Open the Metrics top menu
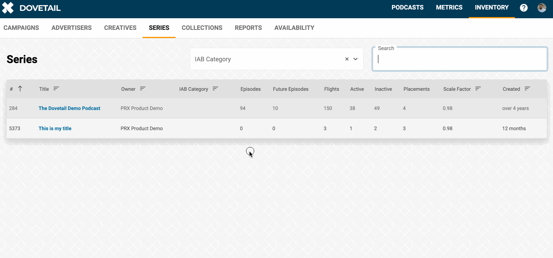Image resolution: width=553 pixels, height=258 pixels. pyautogui.click(x=449, y=7)
